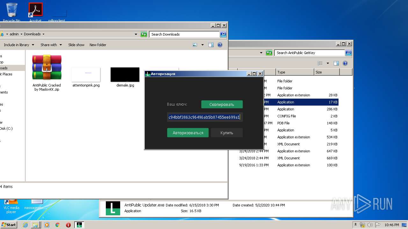
Task: Launch Internet Explorer from the taskbar
Action: click(25, 225)
